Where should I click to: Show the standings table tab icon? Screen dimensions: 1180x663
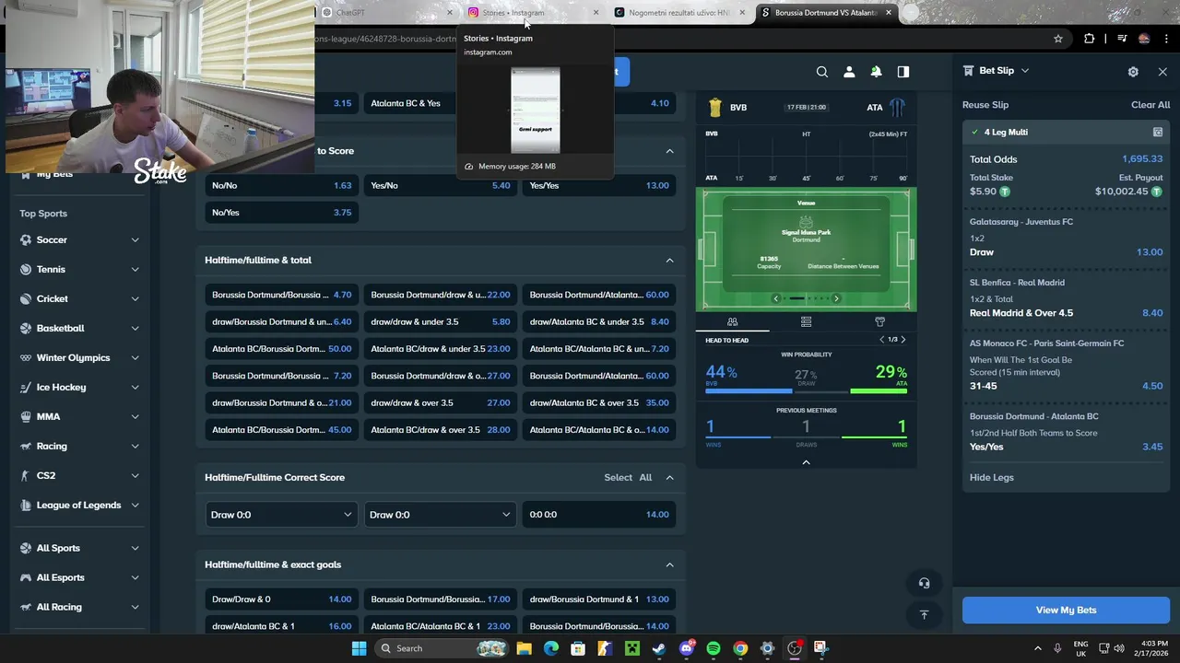[x=806, y=321]
